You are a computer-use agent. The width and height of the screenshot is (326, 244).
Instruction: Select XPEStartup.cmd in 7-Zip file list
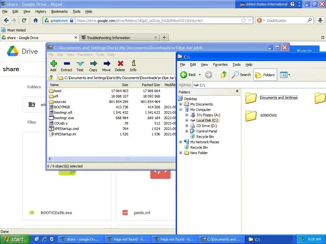coord(64,129)
